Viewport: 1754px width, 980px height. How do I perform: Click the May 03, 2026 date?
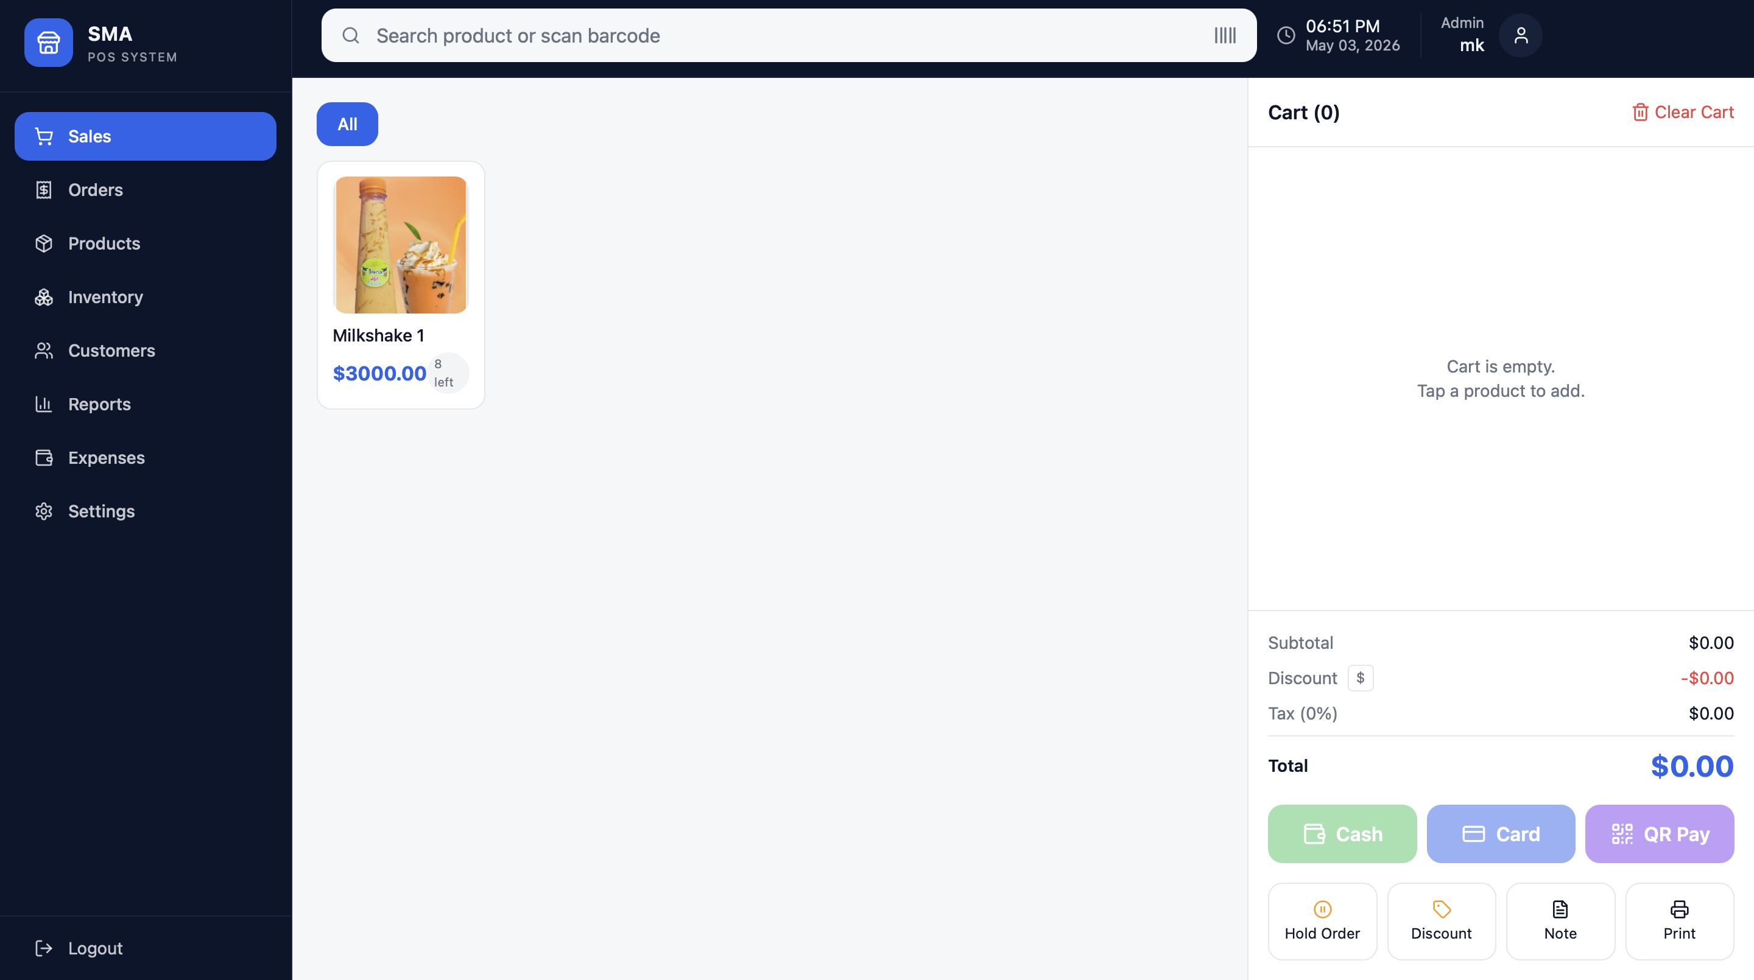coord(1352,46)
